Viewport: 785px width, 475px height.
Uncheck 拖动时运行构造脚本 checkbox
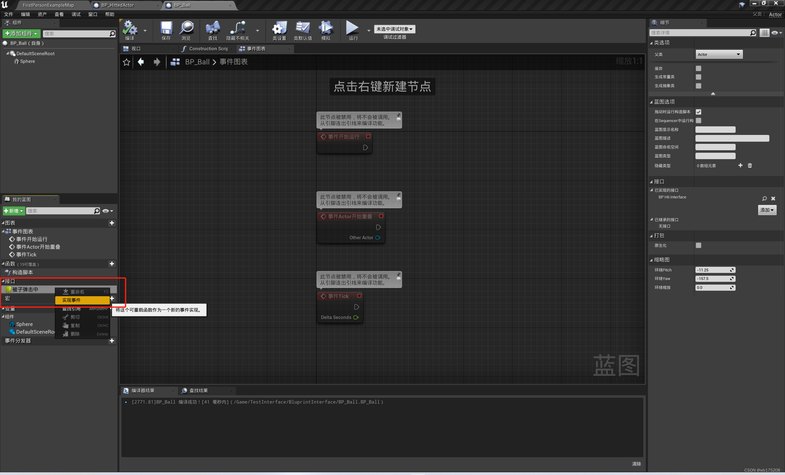point(699,112)
